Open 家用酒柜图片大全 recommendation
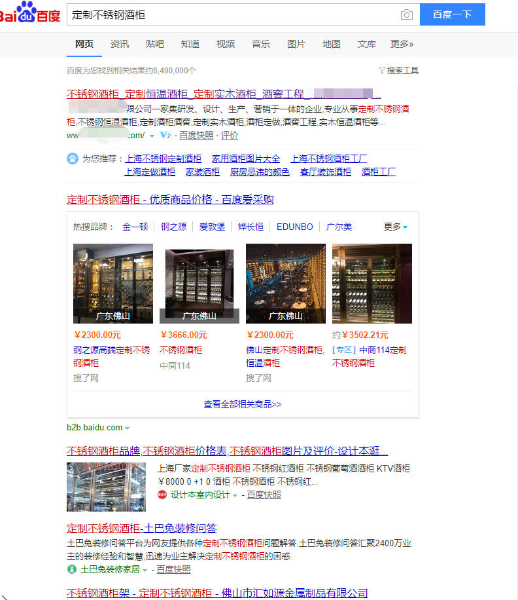The width and height of the screenshot is (518, 600). (246, 159)
